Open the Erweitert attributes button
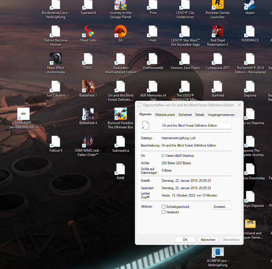Screen dimensions: 272x269 [221, 207]
